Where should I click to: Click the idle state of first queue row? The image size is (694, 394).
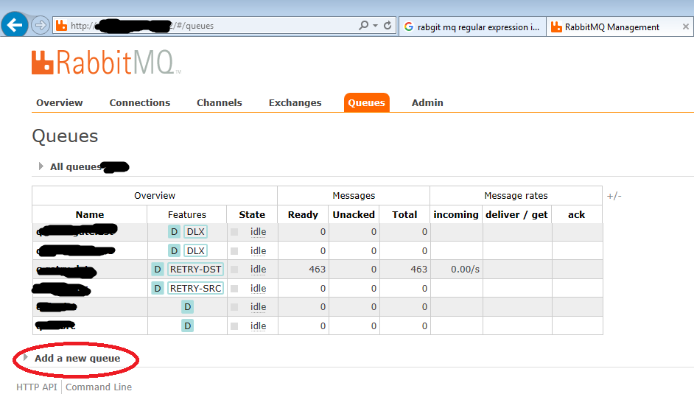(258, 232)
